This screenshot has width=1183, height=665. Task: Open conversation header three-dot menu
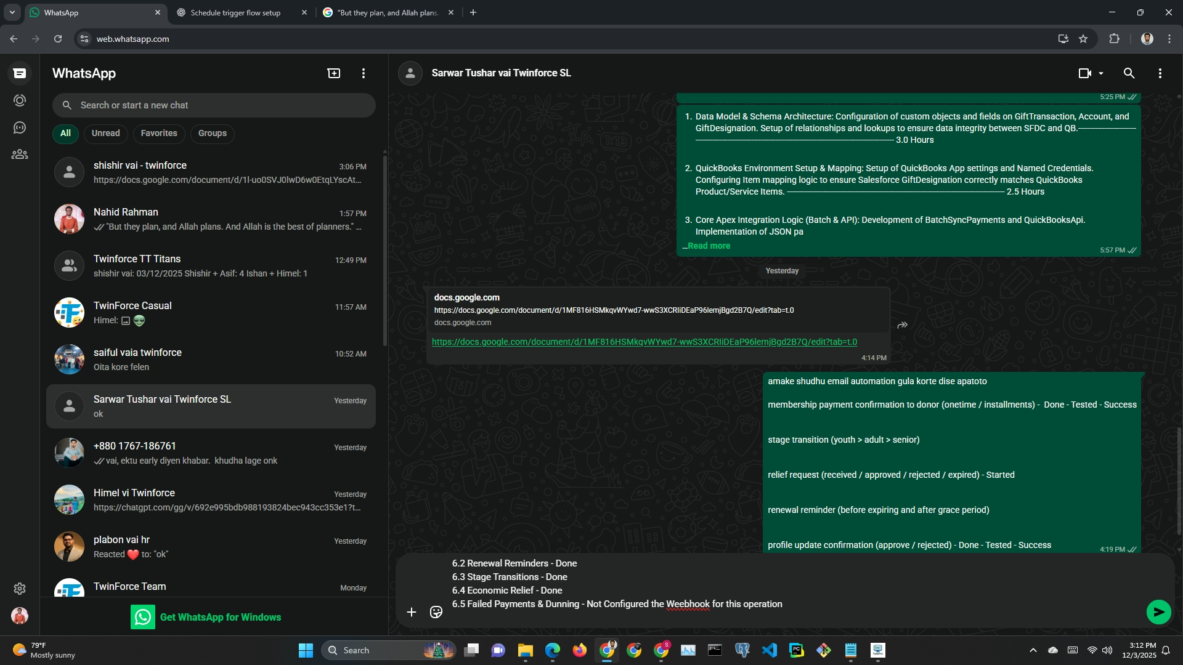click(x=1160, y=73)
